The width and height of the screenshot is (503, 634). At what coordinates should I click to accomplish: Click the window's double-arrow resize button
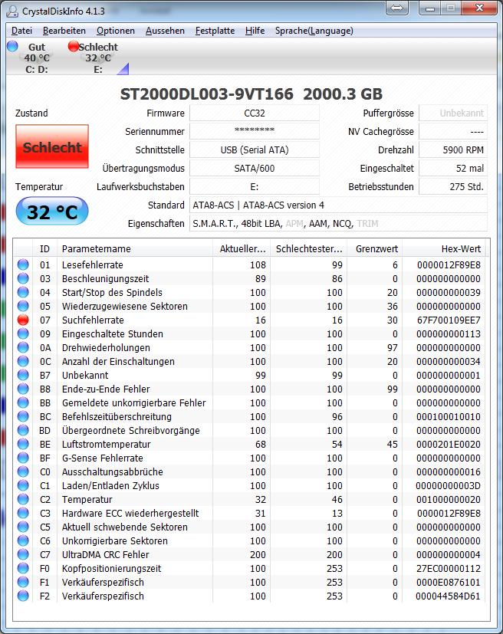click(x=396, y=8)
